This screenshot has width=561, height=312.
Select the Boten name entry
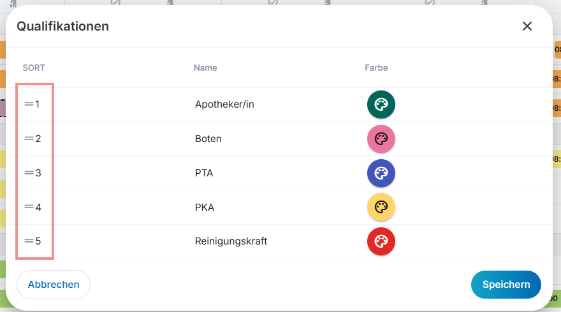(x=208, y=139)
